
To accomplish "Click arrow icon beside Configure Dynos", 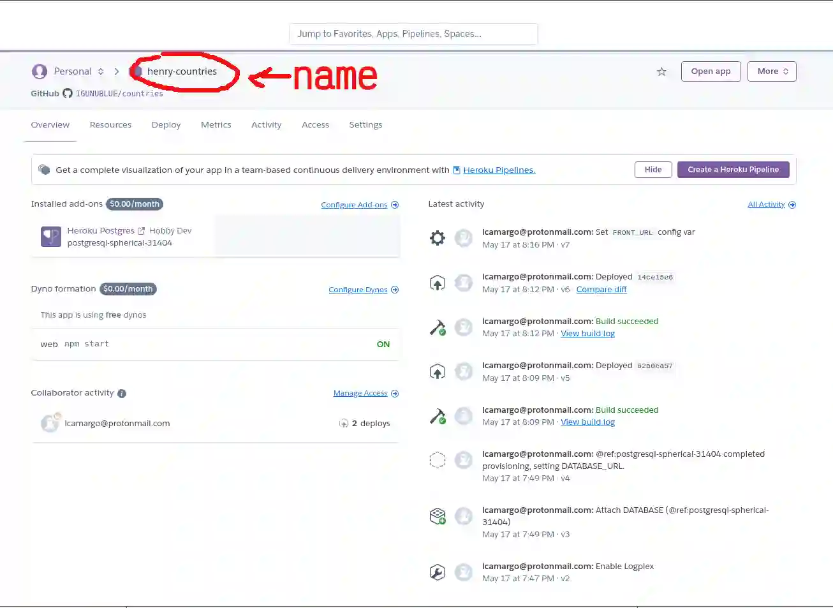I will (395, 290).
